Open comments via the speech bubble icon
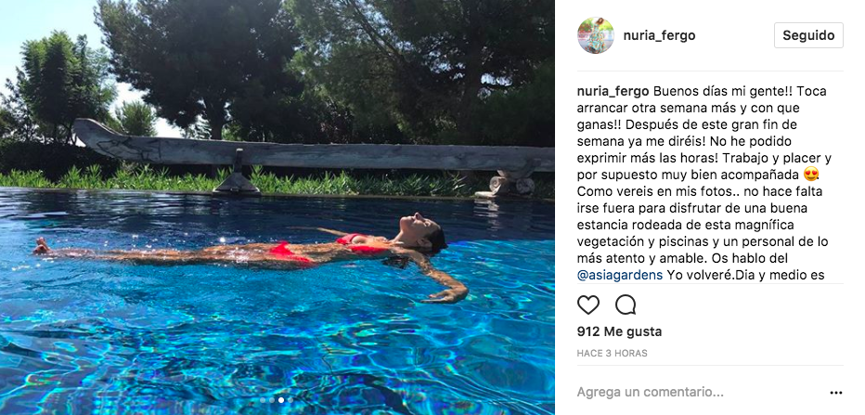The width and height of the screenshot is (865, 415). click(626, 305)
